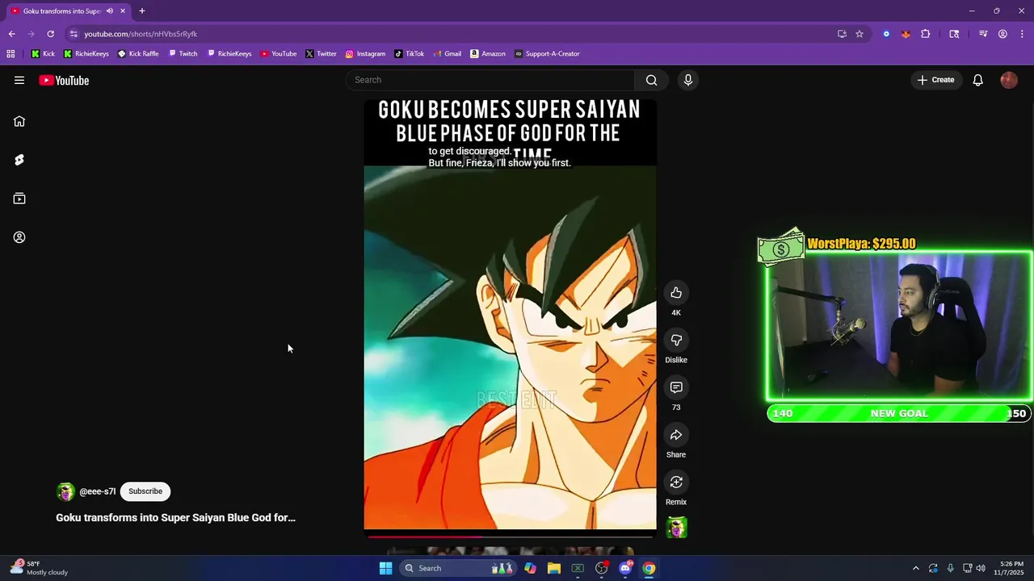
Task: Open Shorts from the left sidebar
Action: [19, 160]
